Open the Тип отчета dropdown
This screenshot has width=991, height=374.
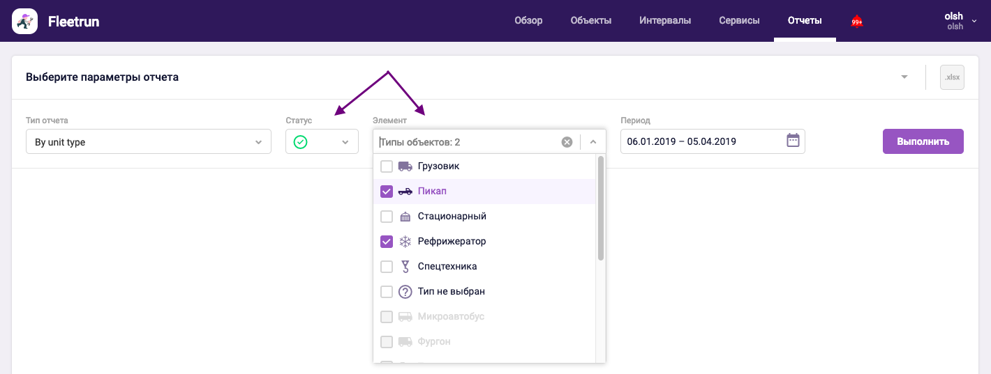pyautogui.click(x=148, y=142)
